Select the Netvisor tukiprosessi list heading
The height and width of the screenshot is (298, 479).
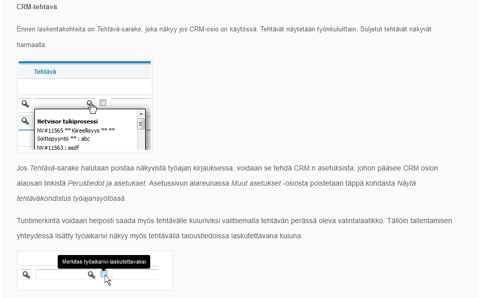[x=67, y=121]
